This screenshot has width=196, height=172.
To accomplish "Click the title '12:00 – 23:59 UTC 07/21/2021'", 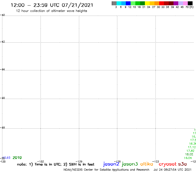I will coord(52,5).
